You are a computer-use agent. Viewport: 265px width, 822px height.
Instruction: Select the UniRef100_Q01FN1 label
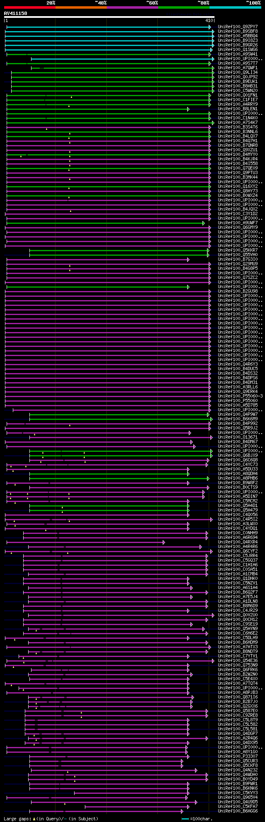pos(238,95)
